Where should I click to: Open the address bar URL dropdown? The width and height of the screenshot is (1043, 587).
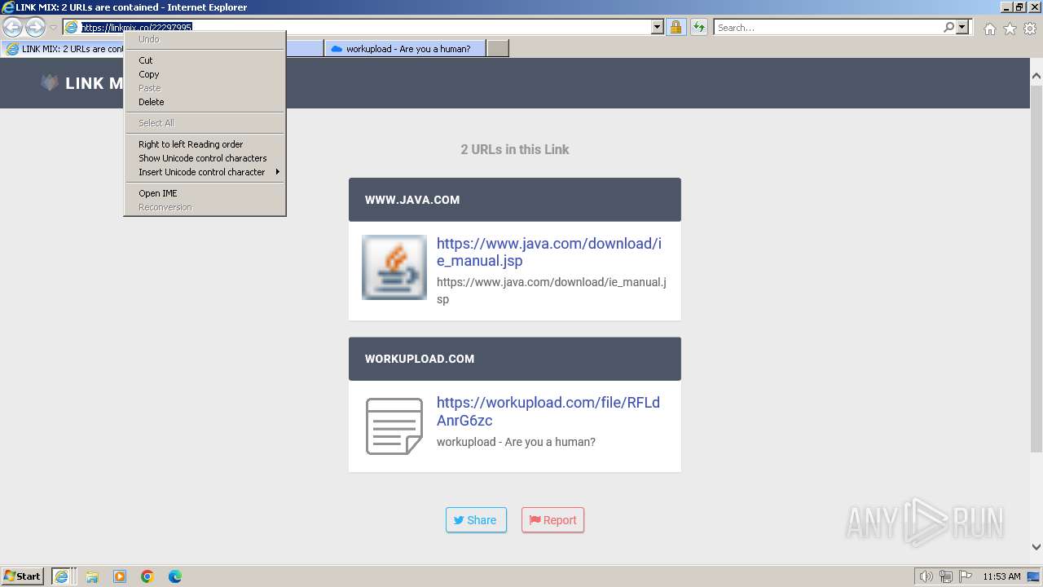click(x=658, y=28)
